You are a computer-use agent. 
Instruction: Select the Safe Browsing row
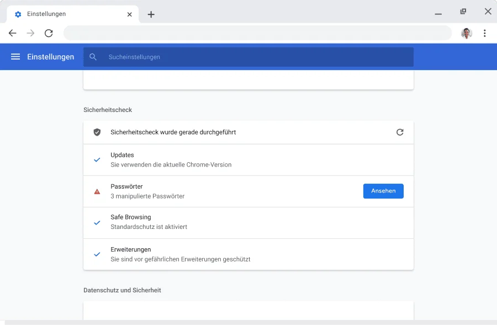click(248, 222)
